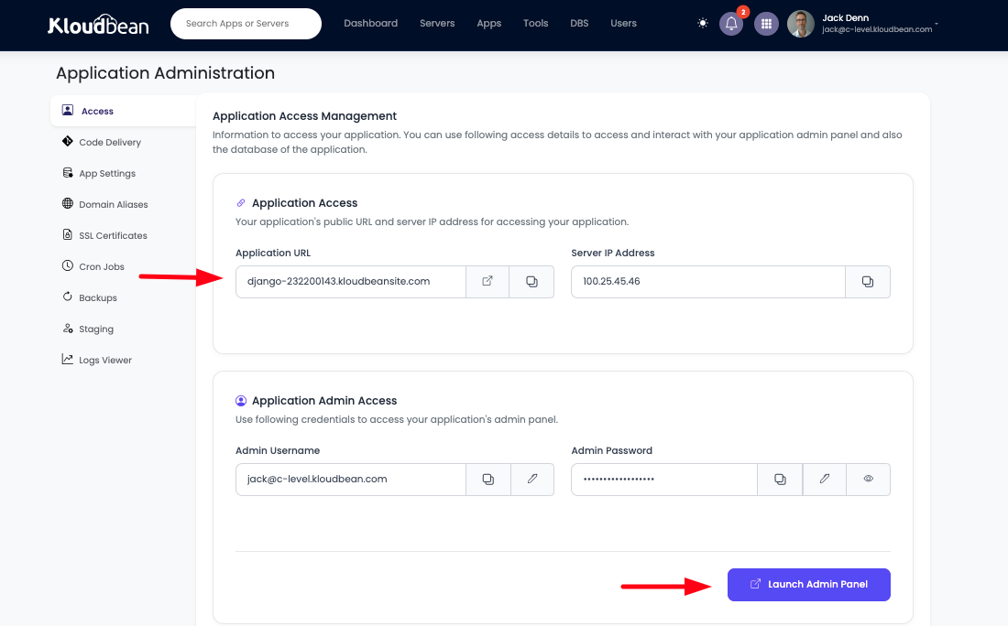
Task: Copy the Admin Password
Action: pos(779,479)
